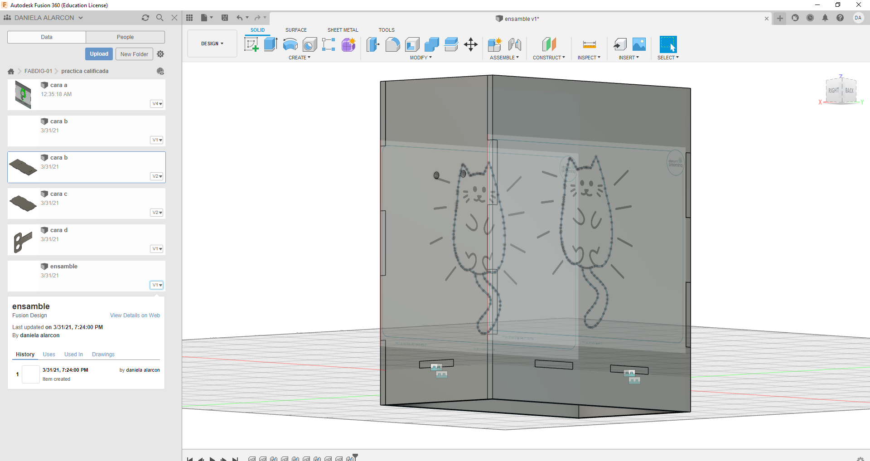Create a New Folder
The width and height of the screenshot is (870, 461).
coord(134,54)
